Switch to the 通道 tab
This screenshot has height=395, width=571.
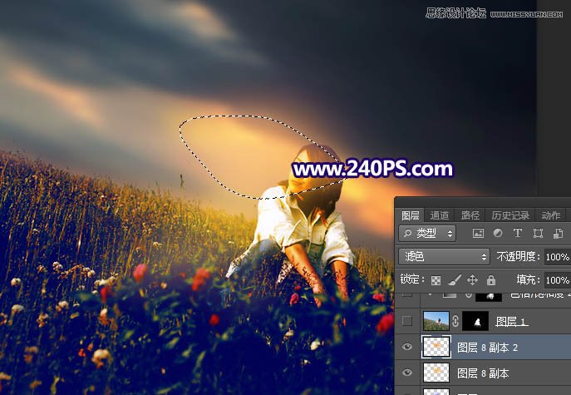pos(440,215)
